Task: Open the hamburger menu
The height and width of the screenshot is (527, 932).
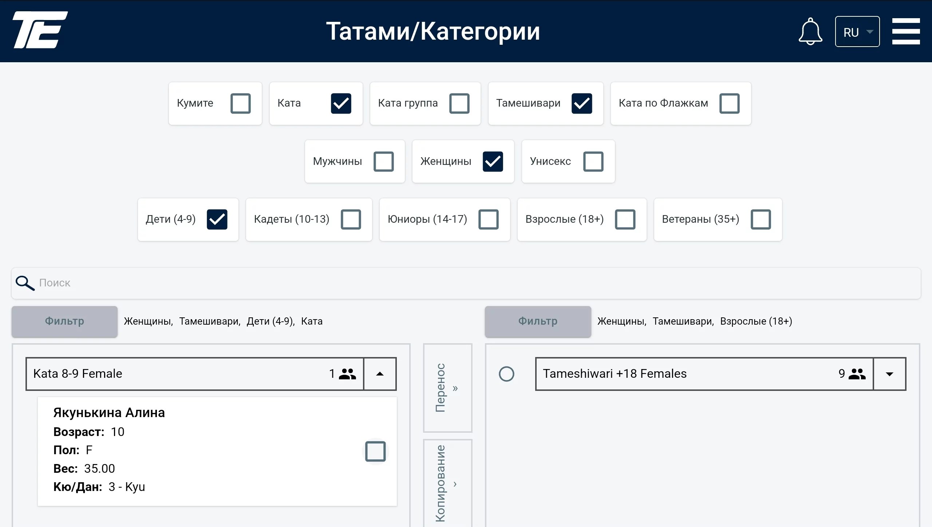Action: pyautogui.click(x=906, y=31)
